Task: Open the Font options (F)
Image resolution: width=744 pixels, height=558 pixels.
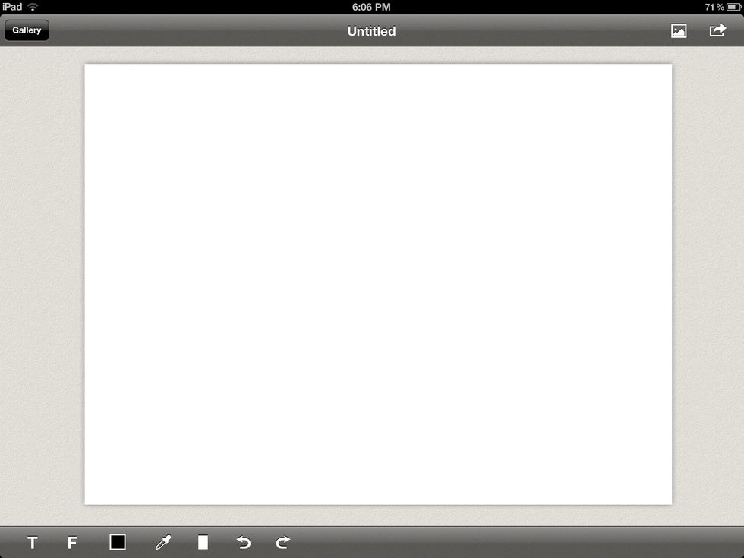Action: click(x=71, y=542)
